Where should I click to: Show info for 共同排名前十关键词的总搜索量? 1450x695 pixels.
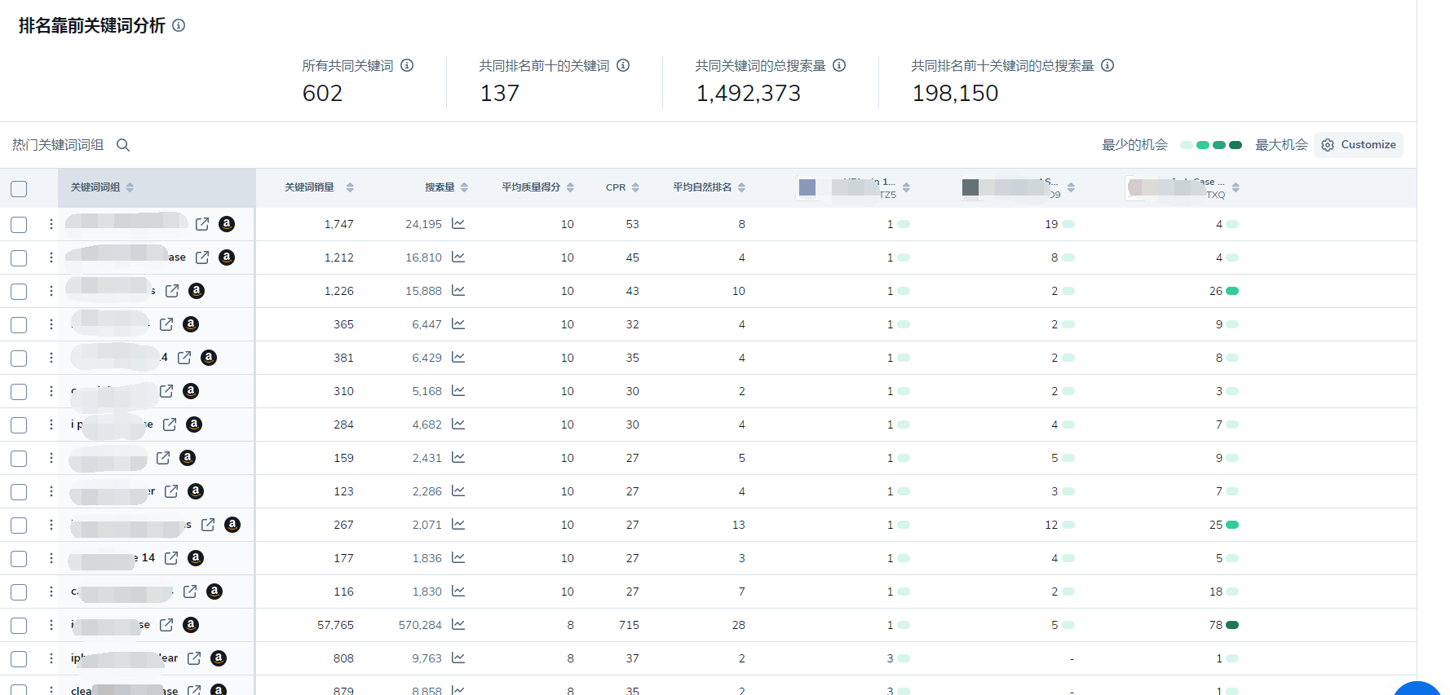(1107, 65)
